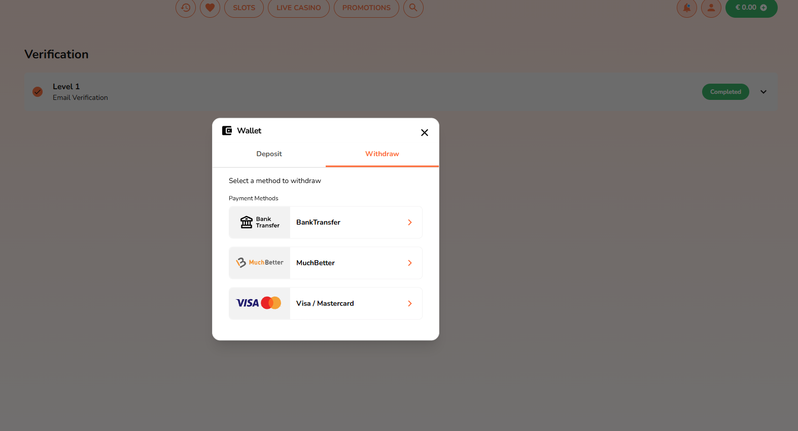798x431 pixels.
Task: Click the Verification heading
Action: [56, 54]
